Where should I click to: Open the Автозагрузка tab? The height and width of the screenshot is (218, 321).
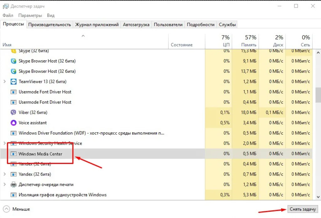[136, 24]
